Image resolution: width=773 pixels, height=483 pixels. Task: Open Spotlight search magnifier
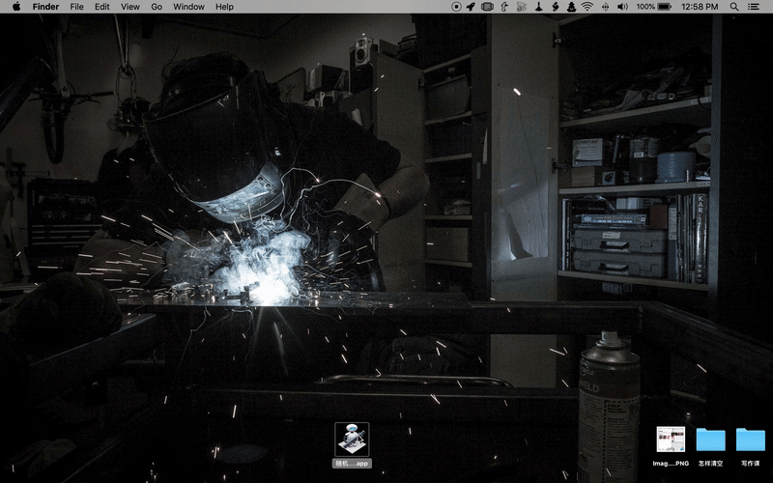click(x=734, y=7)
